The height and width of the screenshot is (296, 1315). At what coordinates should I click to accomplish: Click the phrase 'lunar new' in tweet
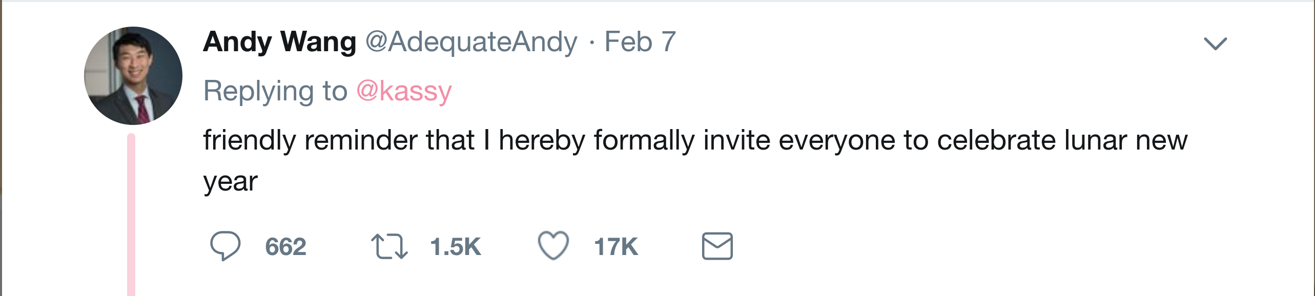click(1126, 140)
